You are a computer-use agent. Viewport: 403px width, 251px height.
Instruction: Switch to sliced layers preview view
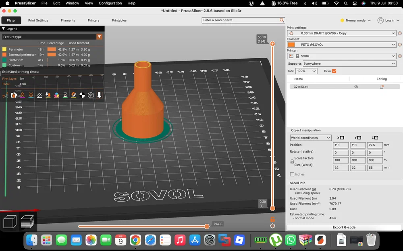pyautogui.click(x=27, y=222)
